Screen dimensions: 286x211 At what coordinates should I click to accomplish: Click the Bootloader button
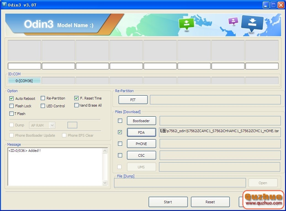click(141, 121)
